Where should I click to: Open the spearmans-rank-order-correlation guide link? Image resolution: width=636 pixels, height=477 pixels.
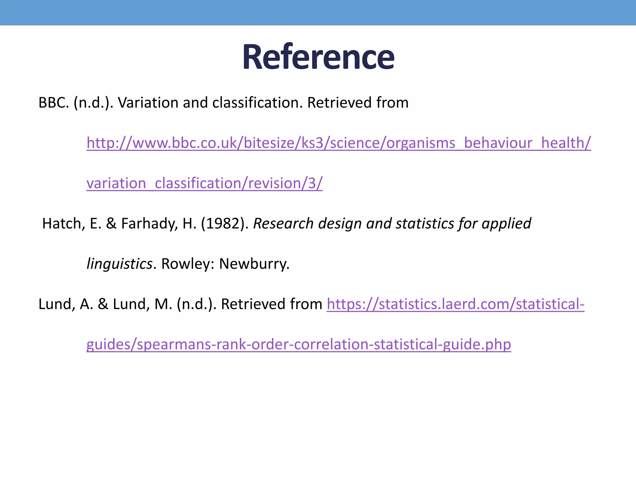click(299, 344)
